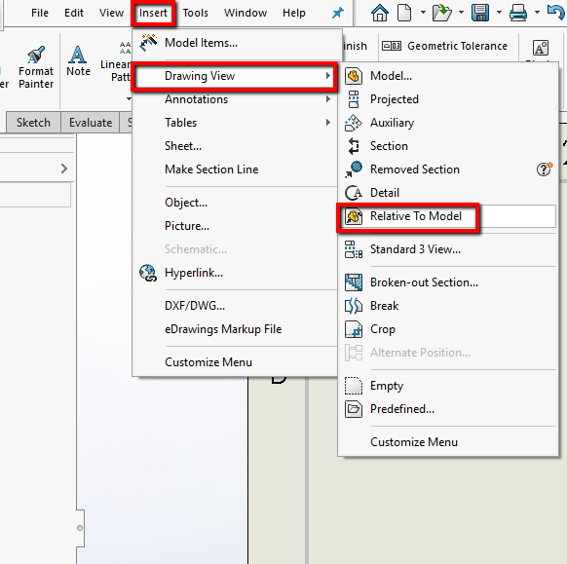The image size is (567, 564).
Task: Click the globe Hyperlink icon
Action: tap(148, 273)
